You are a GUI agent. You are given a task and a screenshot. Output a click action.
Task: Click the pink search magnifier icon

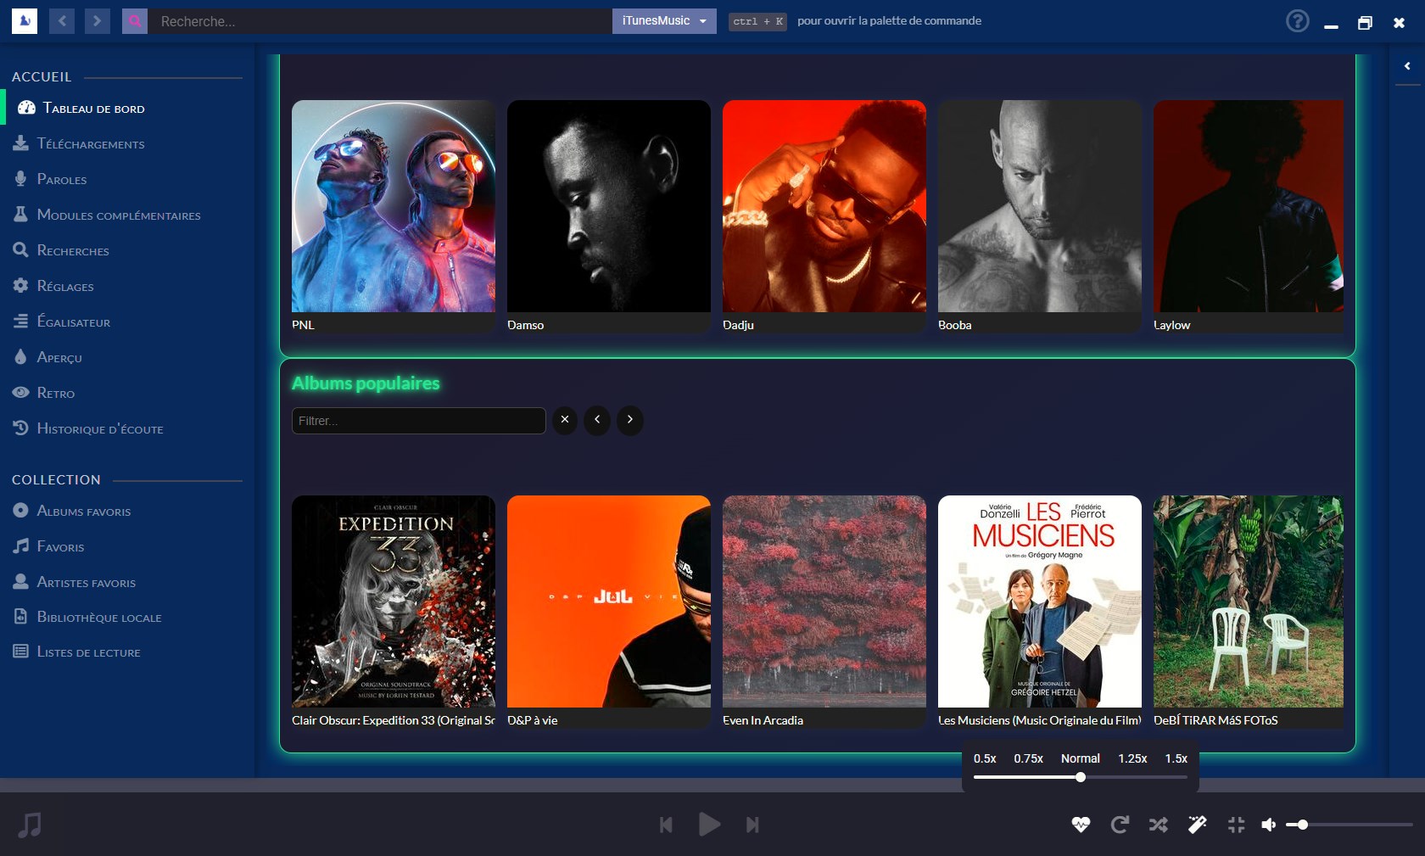pyautogui.click(x=135, y=21)
